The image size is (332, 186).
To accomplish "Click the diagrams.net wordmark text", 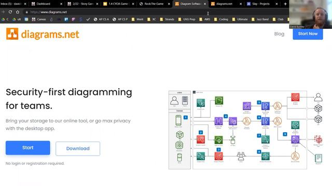I will [x=50, y=34].
